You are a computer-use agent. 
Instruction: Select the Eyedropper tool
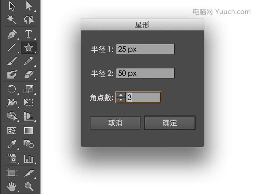[12, 144]
